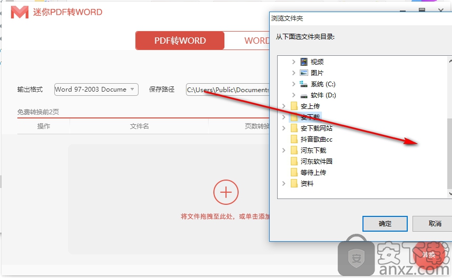Expand the 安下载网站 folder node
452x278 pixels.
coord(283,128)
